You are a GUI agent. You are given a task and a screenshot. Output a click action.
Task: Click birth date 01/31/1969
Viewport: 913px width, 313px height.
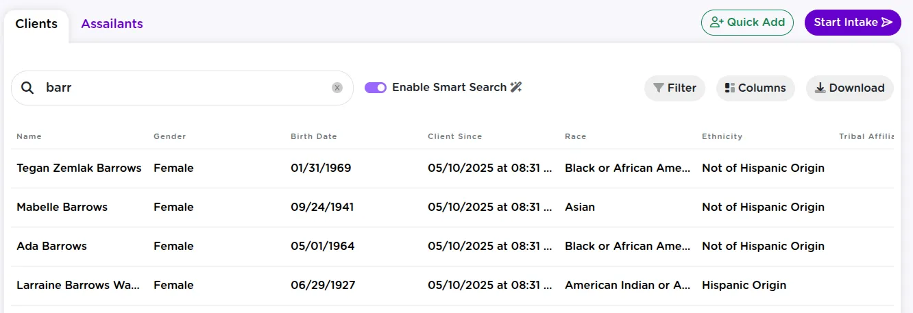coord(321,168)
